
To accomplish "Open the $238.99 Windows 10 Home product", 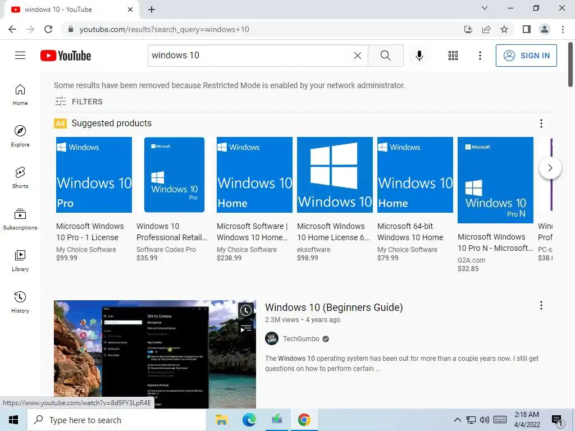I will pyautogui.click(x=254, y=199).
